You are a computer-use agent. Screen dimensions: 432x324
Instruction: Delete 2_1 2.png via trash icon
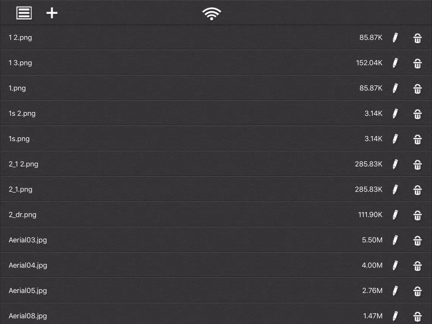tap(418, 165)
